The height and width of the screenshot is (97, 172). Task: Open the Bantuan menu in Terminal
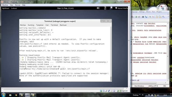click(63, 25)
